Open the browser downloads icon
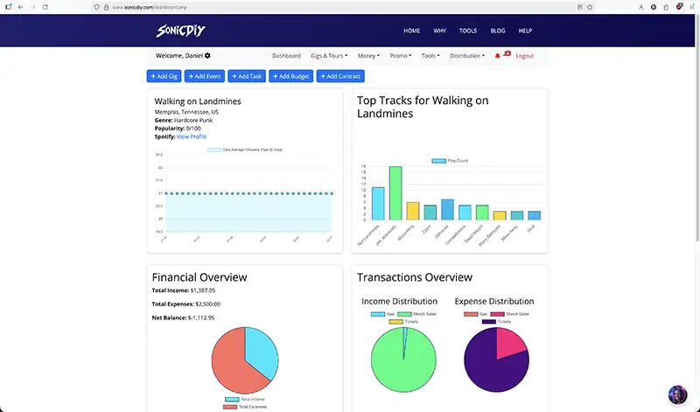This screenshot has width=700, height=412. (x=642, y=7)
